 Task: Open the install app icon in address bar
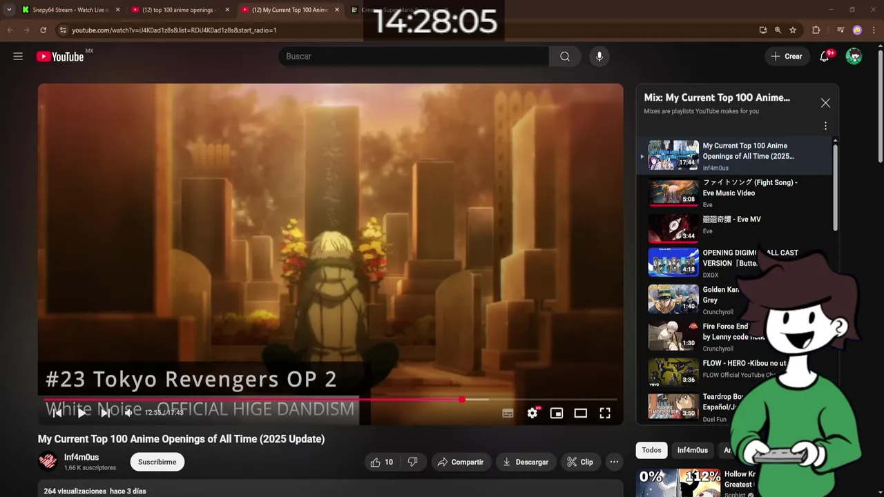point(762,30)
